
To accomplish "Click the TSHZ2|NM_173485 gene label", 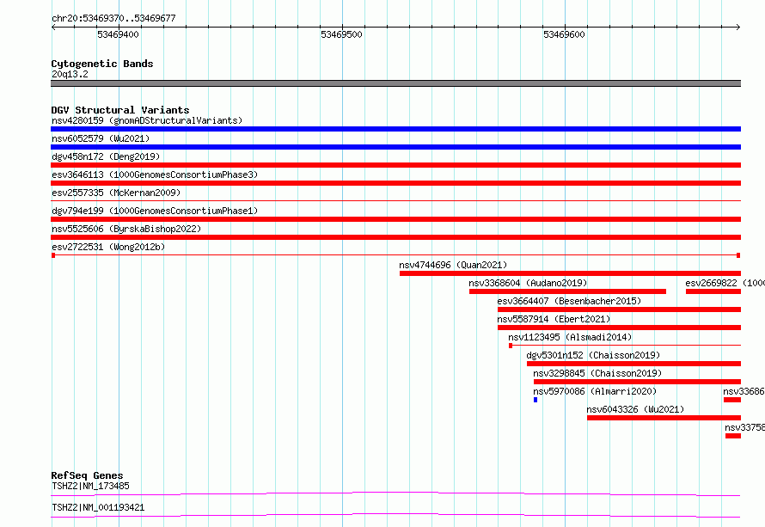I will (91, 486).
